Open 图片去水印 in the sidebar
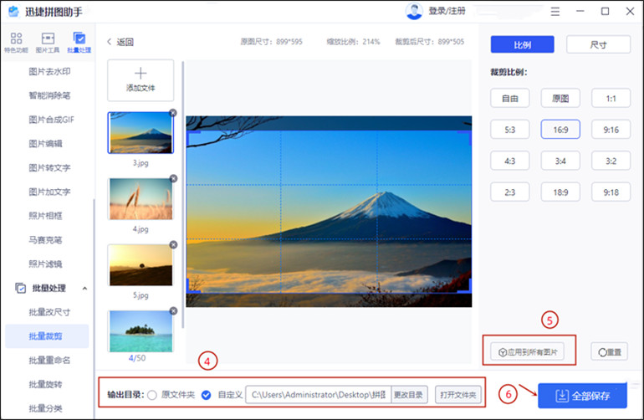644x420 pixels. click(49, 71)
